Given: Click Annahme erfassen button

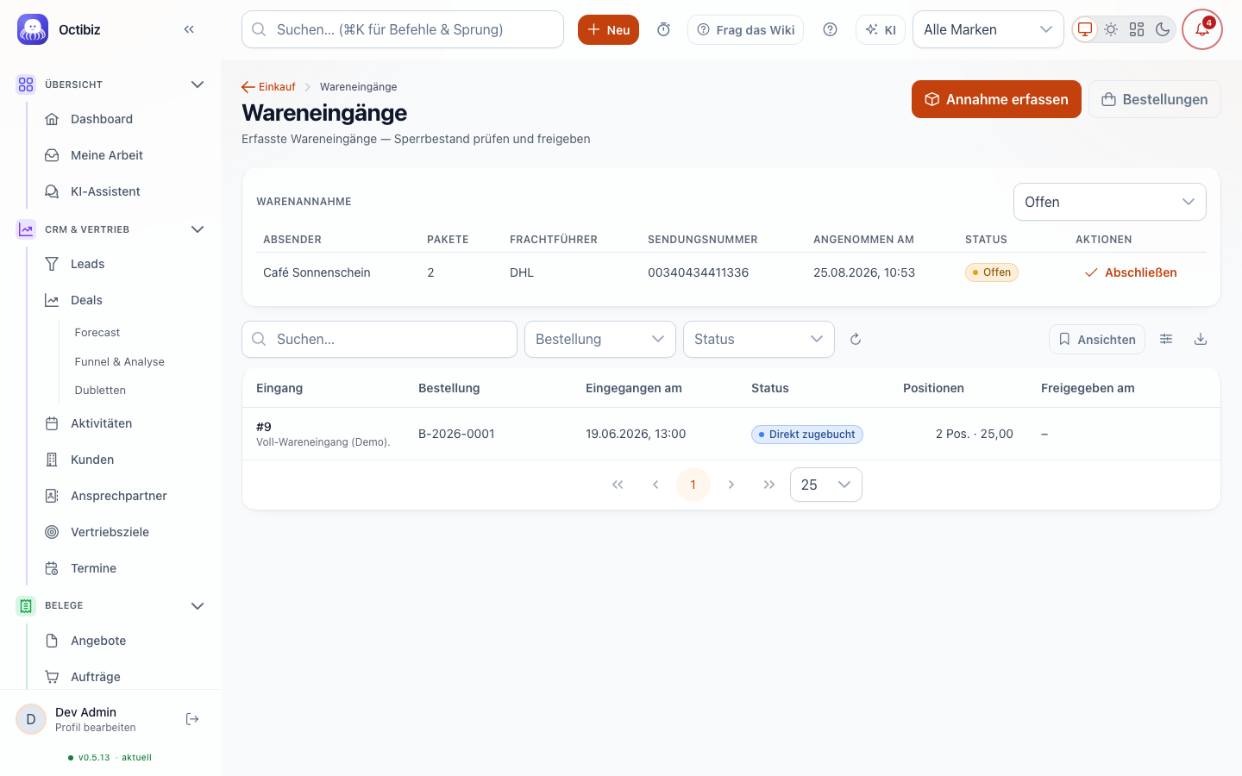Looking at the screenshot, I should [x=996, y=99].
